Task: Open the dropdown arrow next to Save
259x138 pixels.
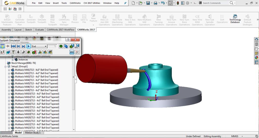Action: tap(151, 3)
